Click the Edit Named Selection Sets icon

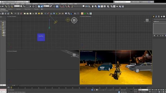72,6
